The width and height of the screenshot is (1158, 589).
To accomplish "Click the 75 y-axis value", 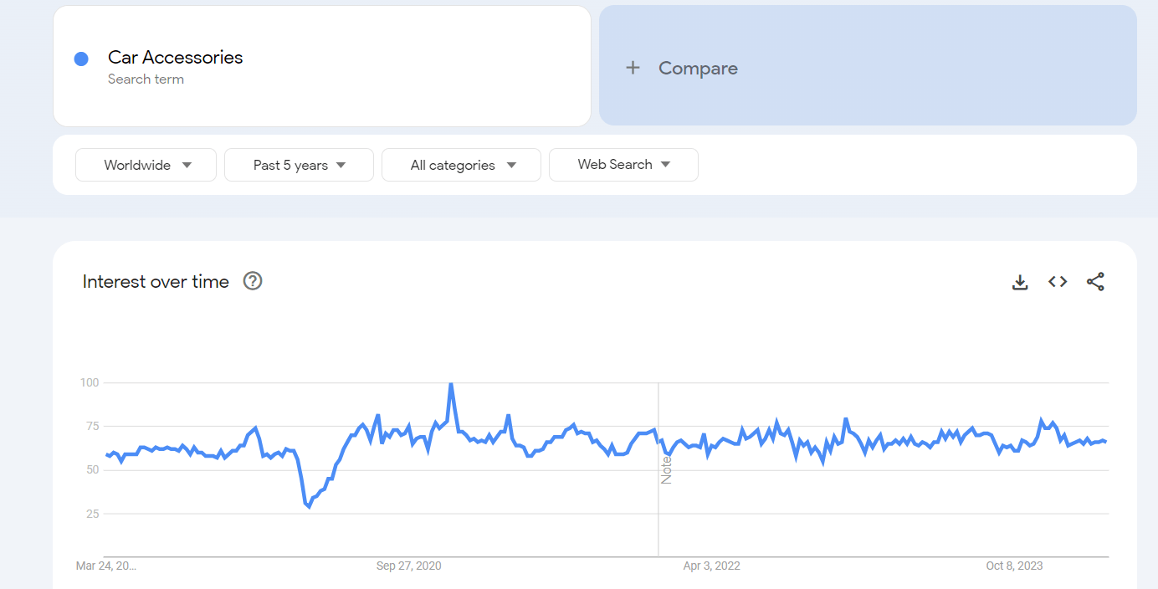I will click(x=92, y=426).
